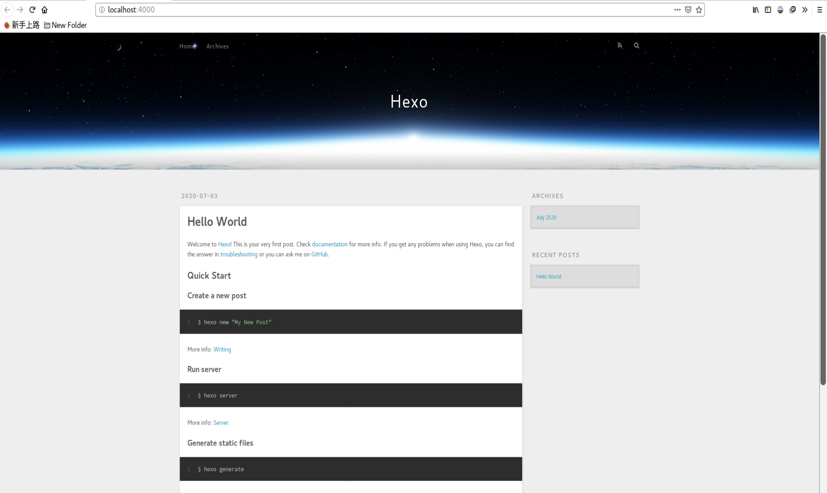The image size is (827, 493).
Task: Click the blog search magnifier icon
Action: (636, 46)
